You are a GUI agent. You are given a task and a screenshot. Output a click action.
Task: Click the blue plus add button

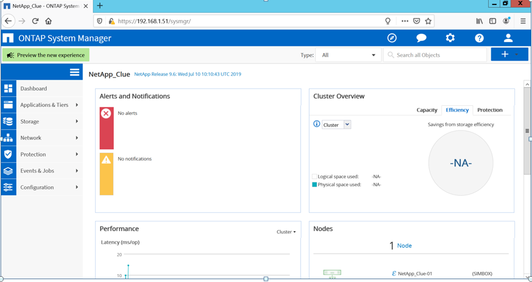pyautogui.click(x=505, y=54)
